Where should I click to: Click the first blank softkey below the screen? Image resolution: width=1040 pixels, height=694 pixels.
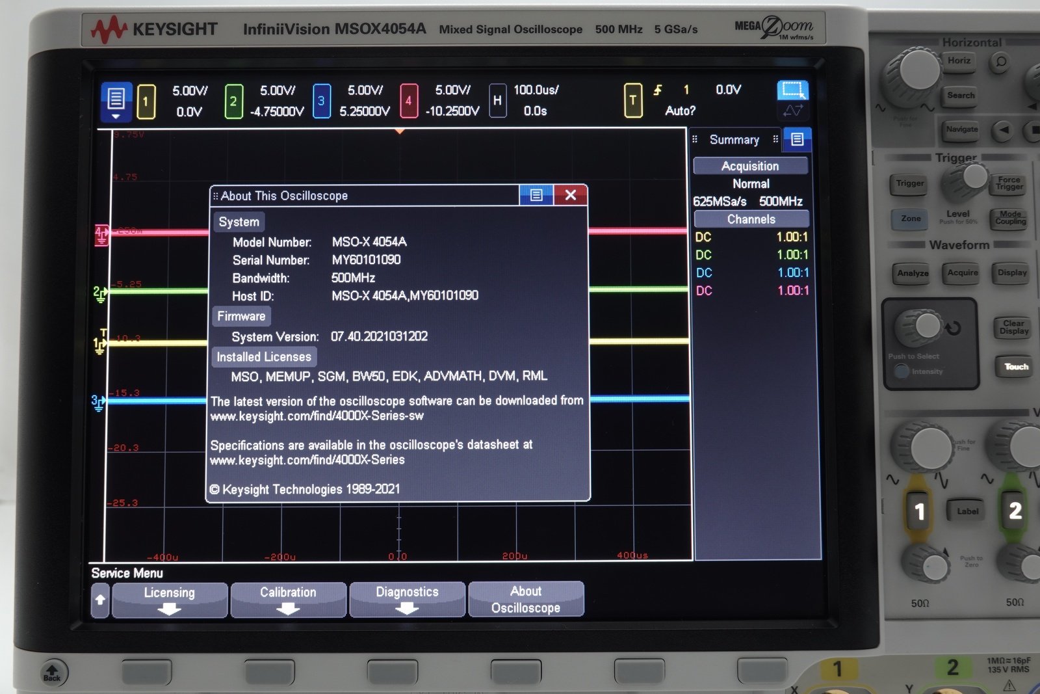click(x=147, y=671)
